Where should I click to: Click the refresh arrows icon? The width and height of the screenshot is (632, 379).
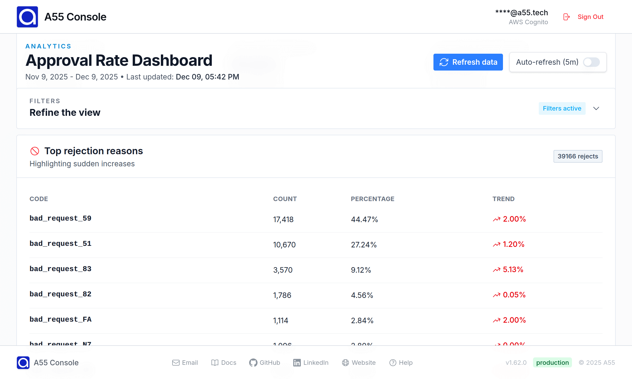tap(444, 62)
